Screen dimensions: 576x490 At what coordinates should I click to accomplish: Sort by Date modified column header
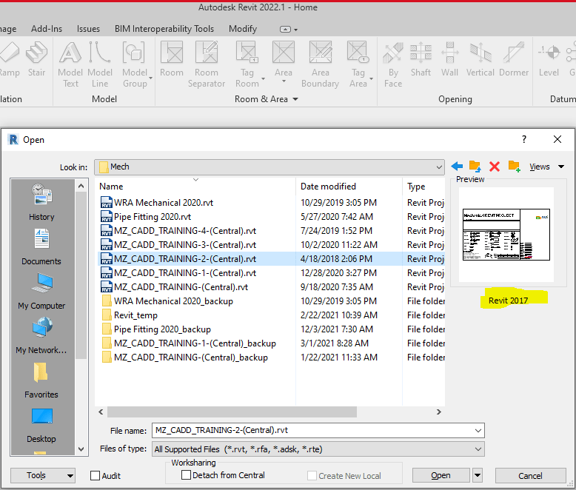[x=349, y=187]
